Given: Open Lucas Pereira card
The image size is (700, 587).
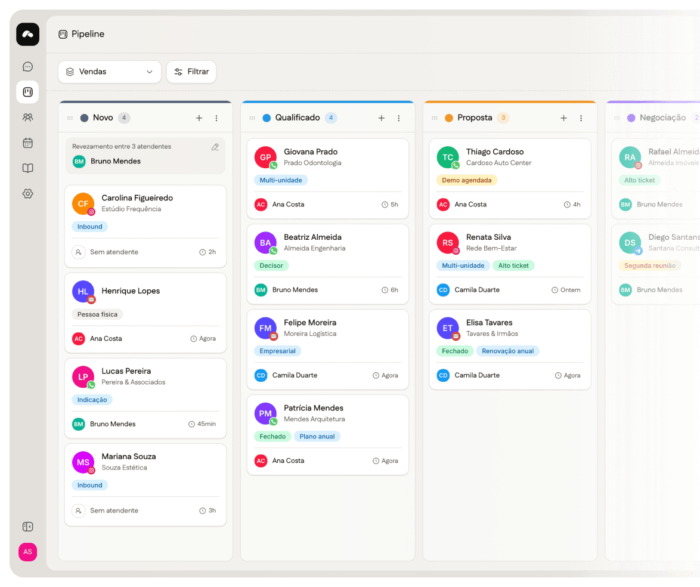Looking at the screenshot, I should 145,398.
